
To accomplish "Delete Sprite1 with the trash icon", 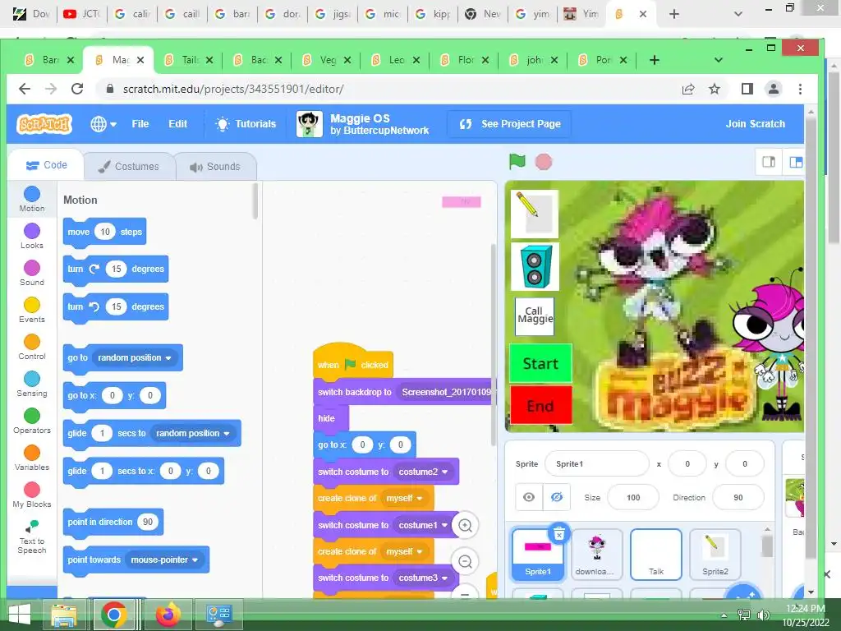I will click(x=558, y=534).
